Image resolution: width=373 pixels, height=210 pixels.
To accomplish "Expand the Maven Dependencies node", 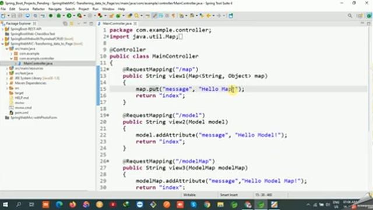I will 7,83.
